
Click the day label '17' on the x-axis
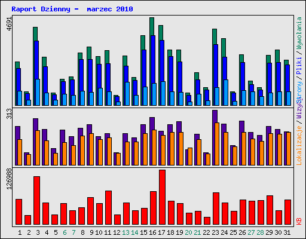coord(161,232)
